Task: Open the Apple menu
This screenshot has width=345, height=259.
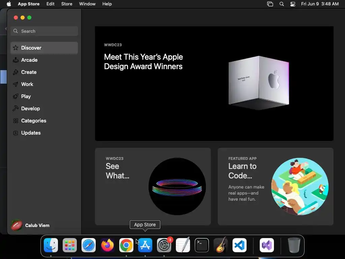Action: coord(9,4)
